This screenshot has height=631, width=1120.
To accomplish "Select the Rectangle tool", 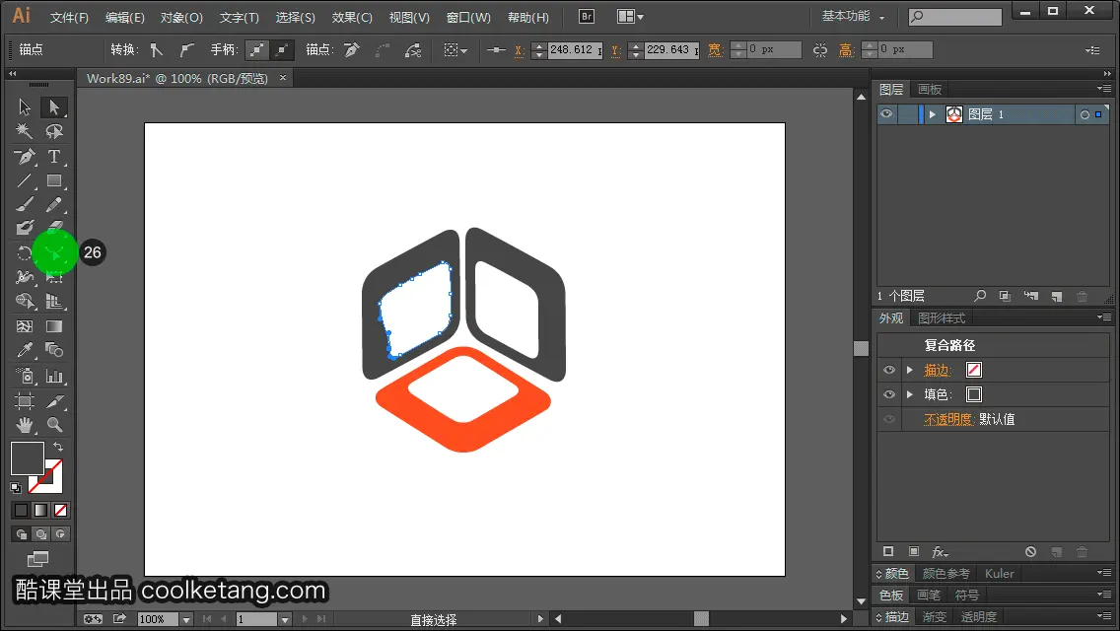I will point(53,180).
